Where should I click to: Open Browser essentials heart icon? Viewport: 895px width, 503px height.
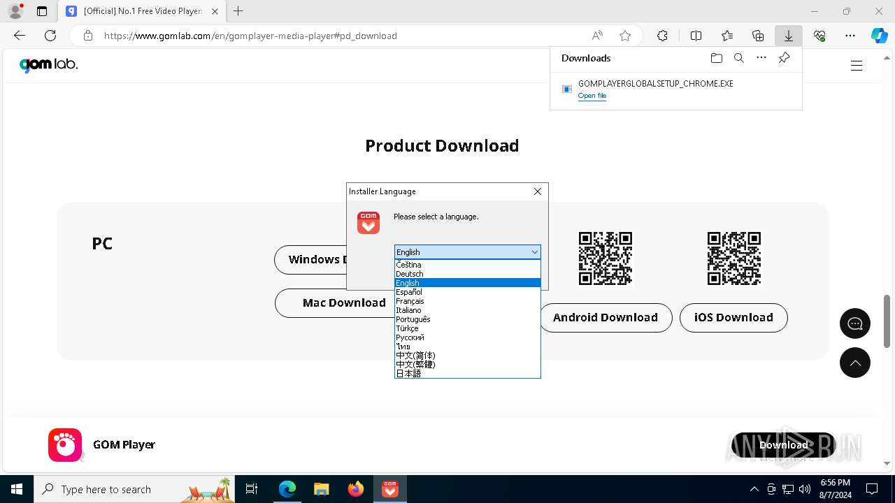819,36
